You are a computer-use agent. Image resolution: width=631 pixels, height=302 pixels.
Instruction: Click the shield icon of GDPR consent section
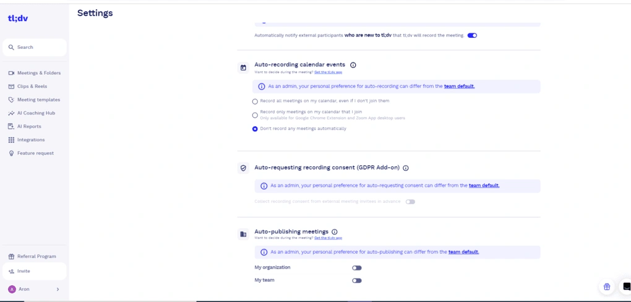[x=243, y=168]
